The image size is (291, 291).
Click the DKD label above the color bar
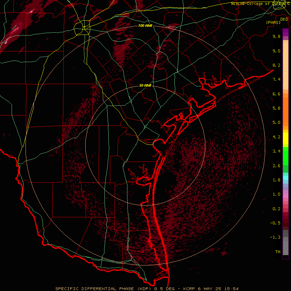pyautogui.click(x=284, y=19)
